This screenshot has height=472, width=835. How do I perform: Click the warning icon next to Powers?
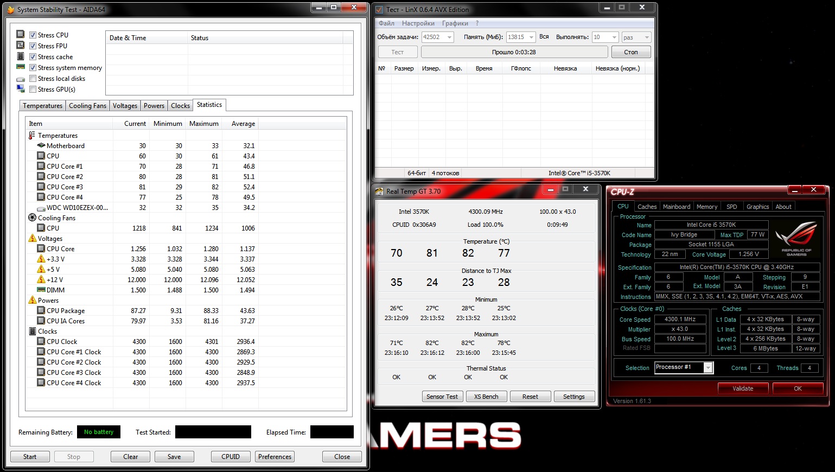32,301
